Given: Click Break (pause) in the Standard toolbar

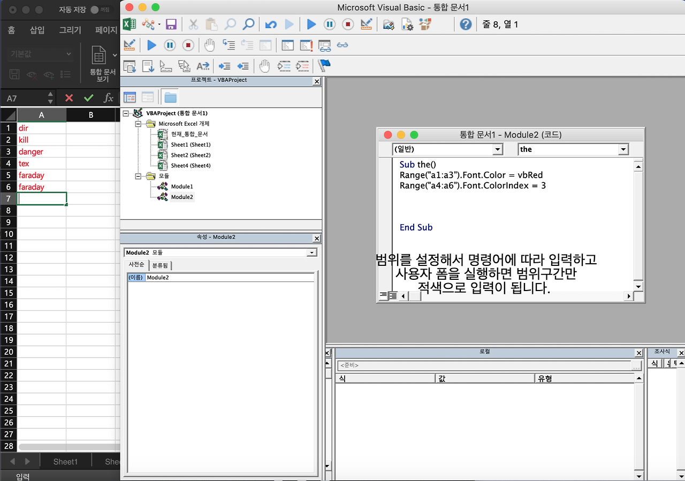Looking at the screenshot, I should click(x=330, y=24).
